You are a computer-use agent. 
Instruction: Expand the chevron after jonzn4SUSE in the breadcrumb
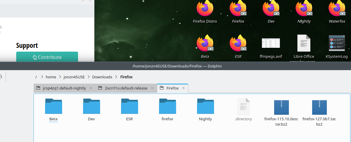coord(89,77)
